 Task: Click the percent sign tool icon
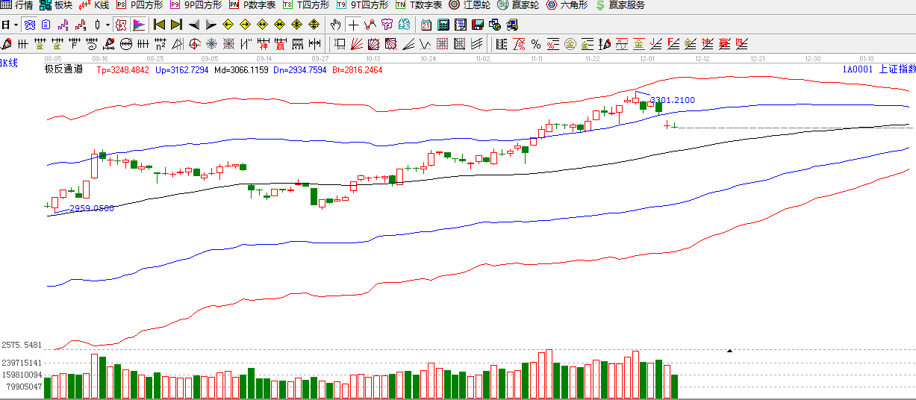pos(535,44)
